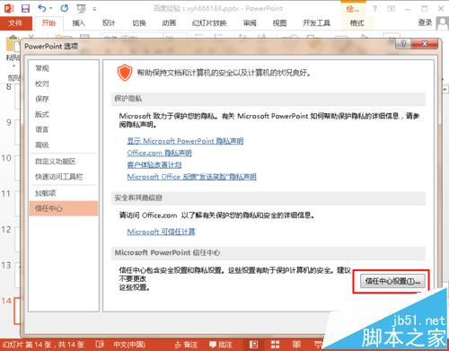Switch to the 切换 ribbon tab

pyautogui.click(x=139, y=22)
